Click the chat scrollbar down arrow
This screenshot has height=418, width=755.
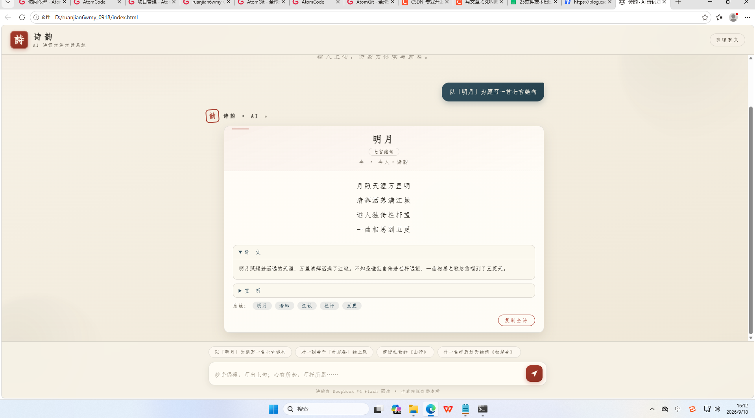(x=751, y=338)
